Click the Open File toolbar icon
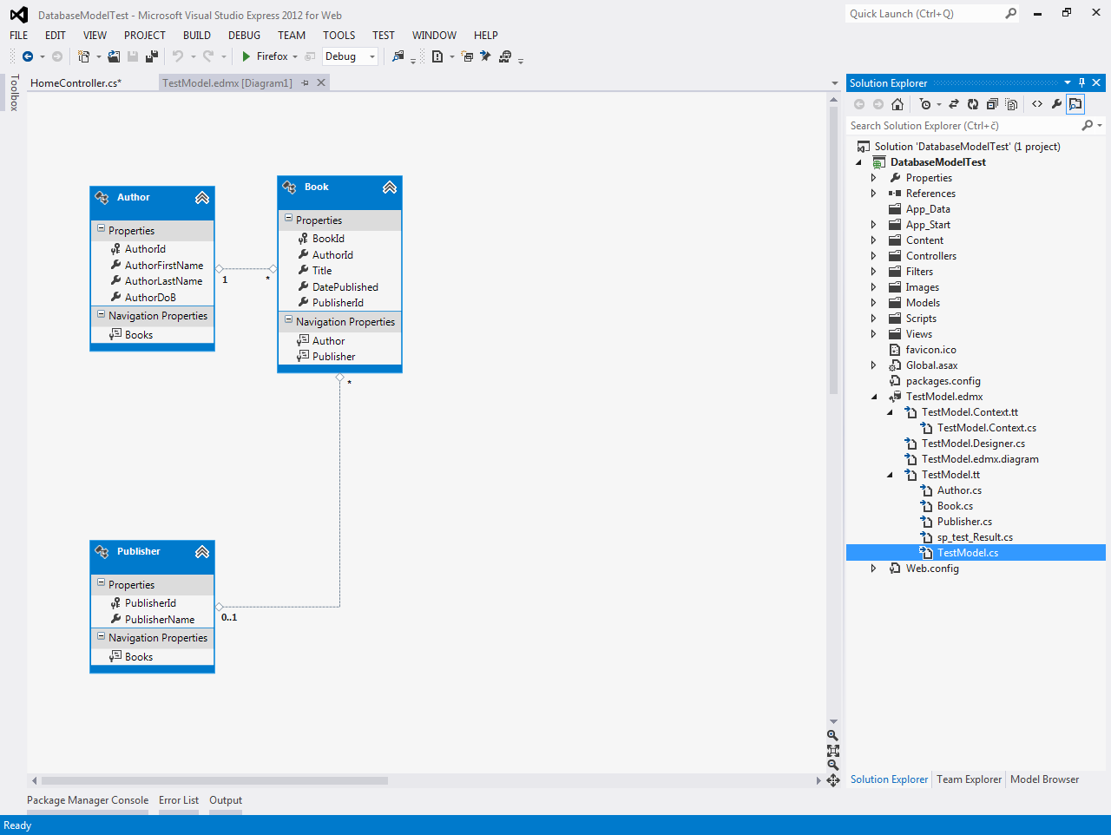The image size is (1111, 835). (x=114, y=56)
